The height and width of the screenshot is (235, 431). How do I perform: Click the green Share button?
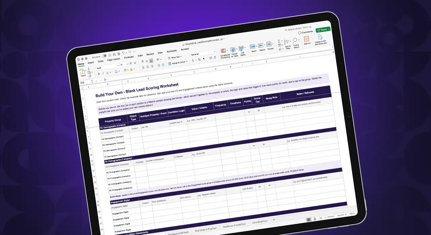323,30
